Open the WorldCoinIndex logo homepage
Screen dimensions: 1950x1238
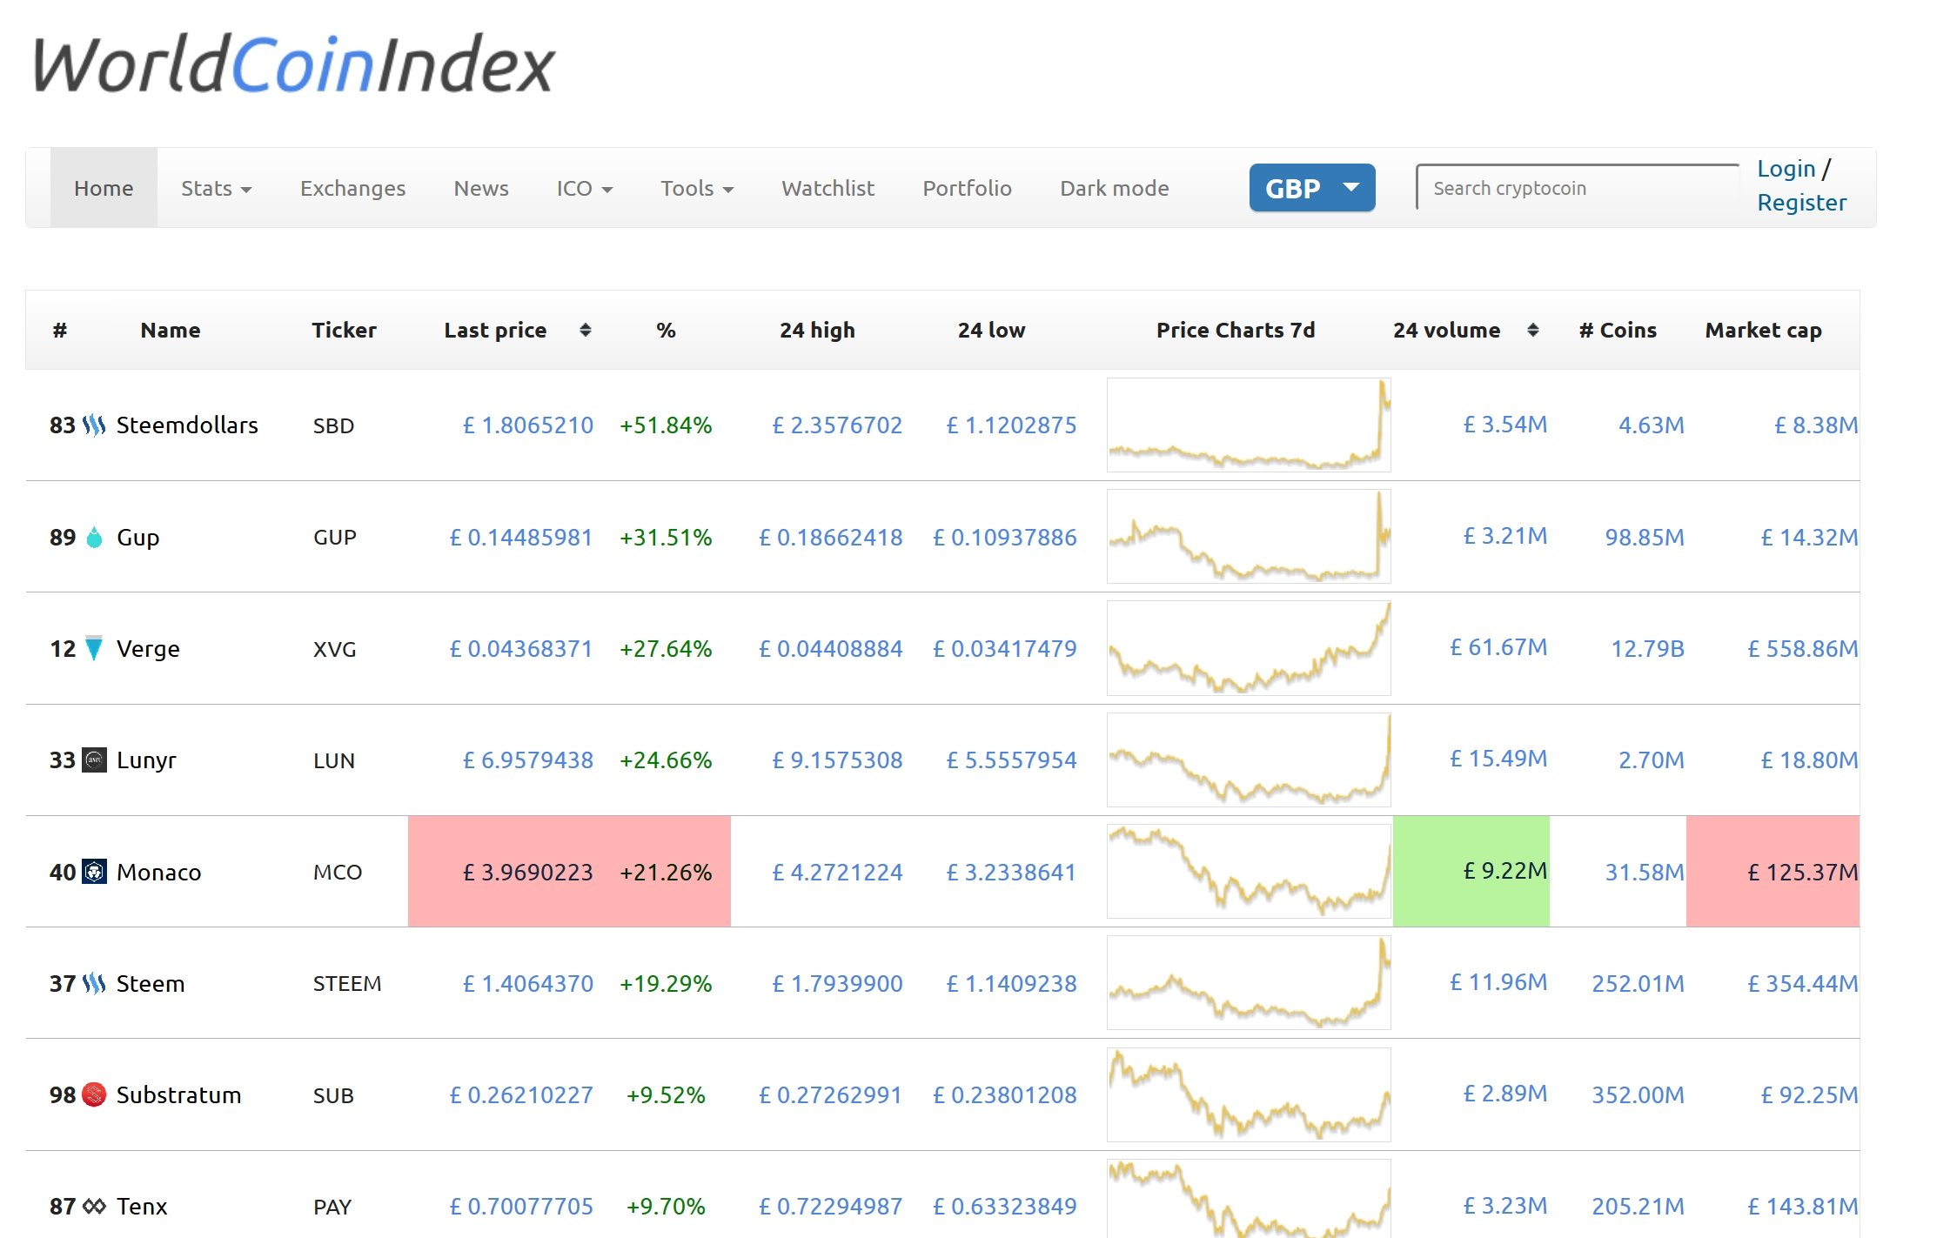pyautogui.click(x=293, y=64)
